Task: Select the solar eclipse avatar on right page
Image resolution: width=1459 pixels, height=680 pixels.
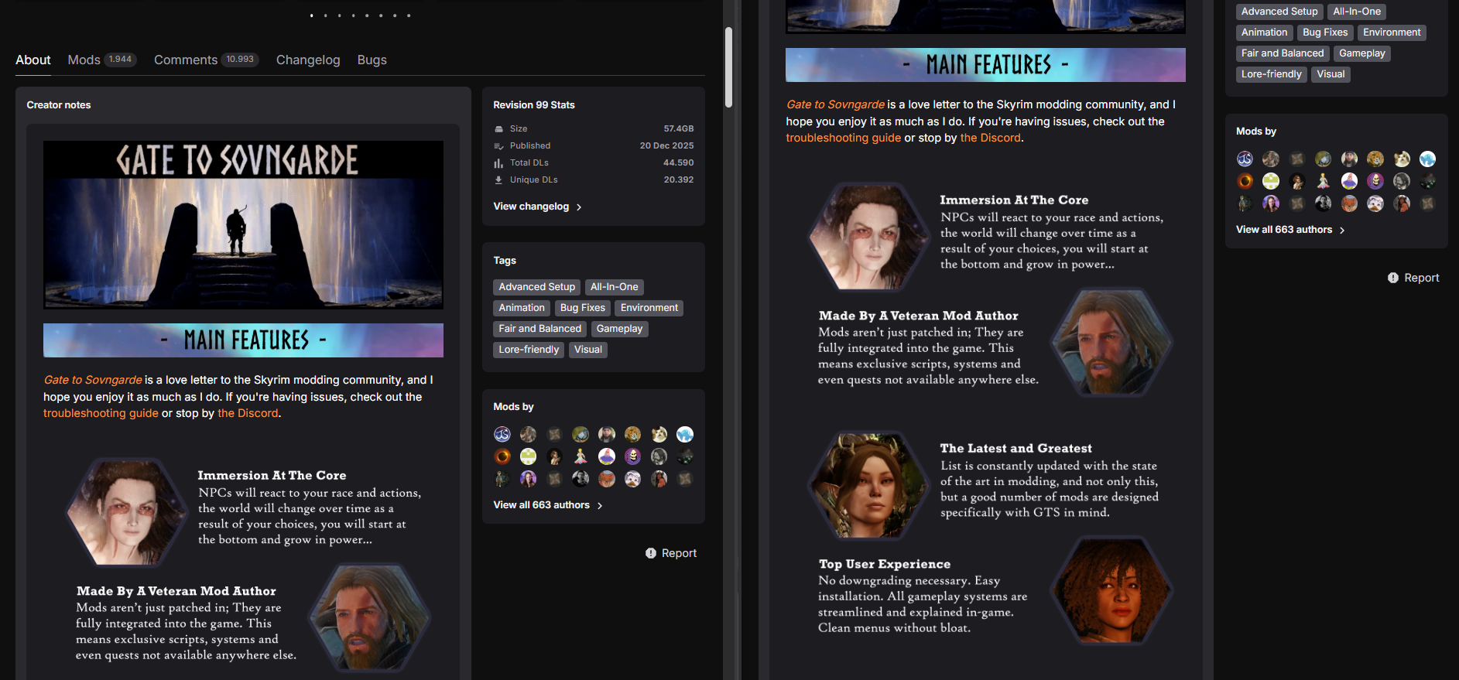Action: (x=1245, y=181)
